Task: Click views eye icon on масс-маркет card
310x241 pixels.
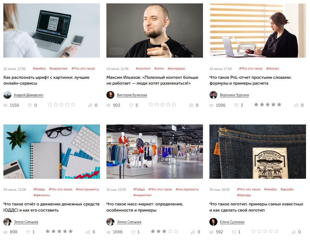Action: [109, 232]
